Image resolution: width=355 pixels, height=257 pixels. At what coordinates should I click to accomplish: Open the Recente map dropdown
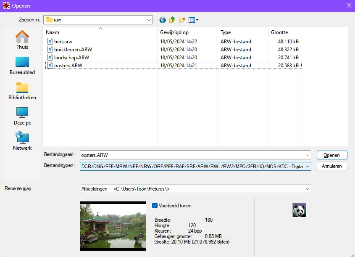pos(306,188)
